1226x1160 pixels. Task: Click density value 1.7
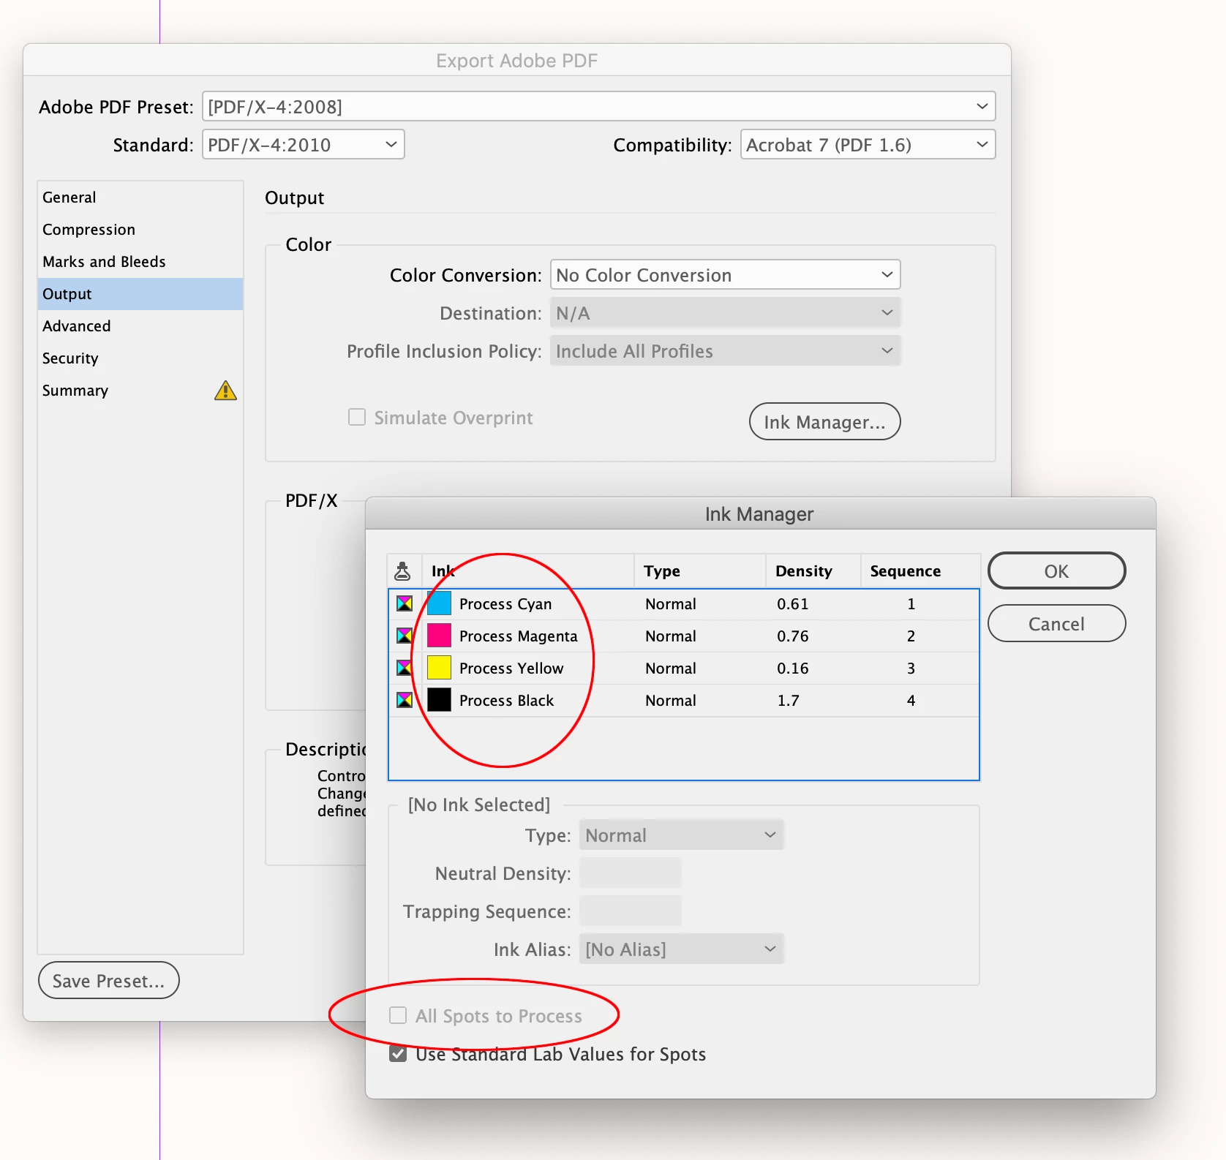coord(788,700)
